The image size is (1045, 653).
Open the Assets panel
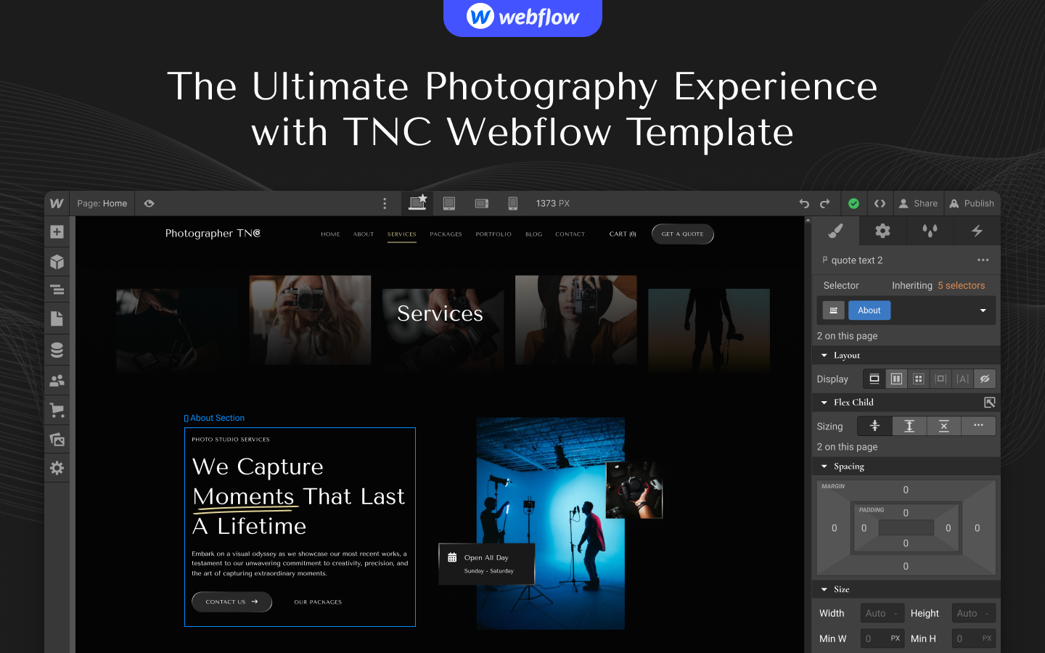[57, 439]
